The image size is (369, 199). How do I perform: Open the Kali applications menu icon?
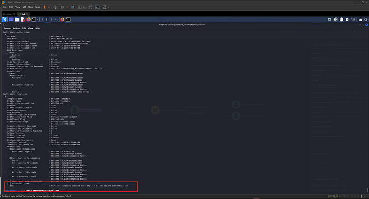coord(4,19)
